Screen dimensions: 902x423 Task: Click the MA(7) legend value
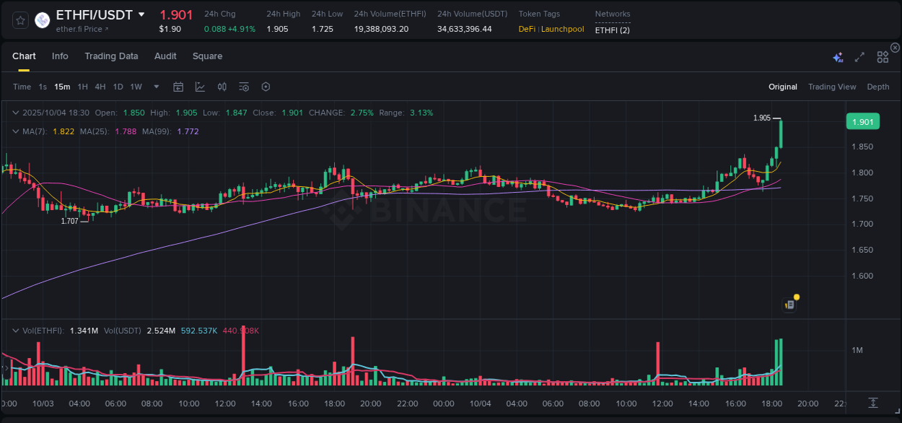[x=63, y=132]
